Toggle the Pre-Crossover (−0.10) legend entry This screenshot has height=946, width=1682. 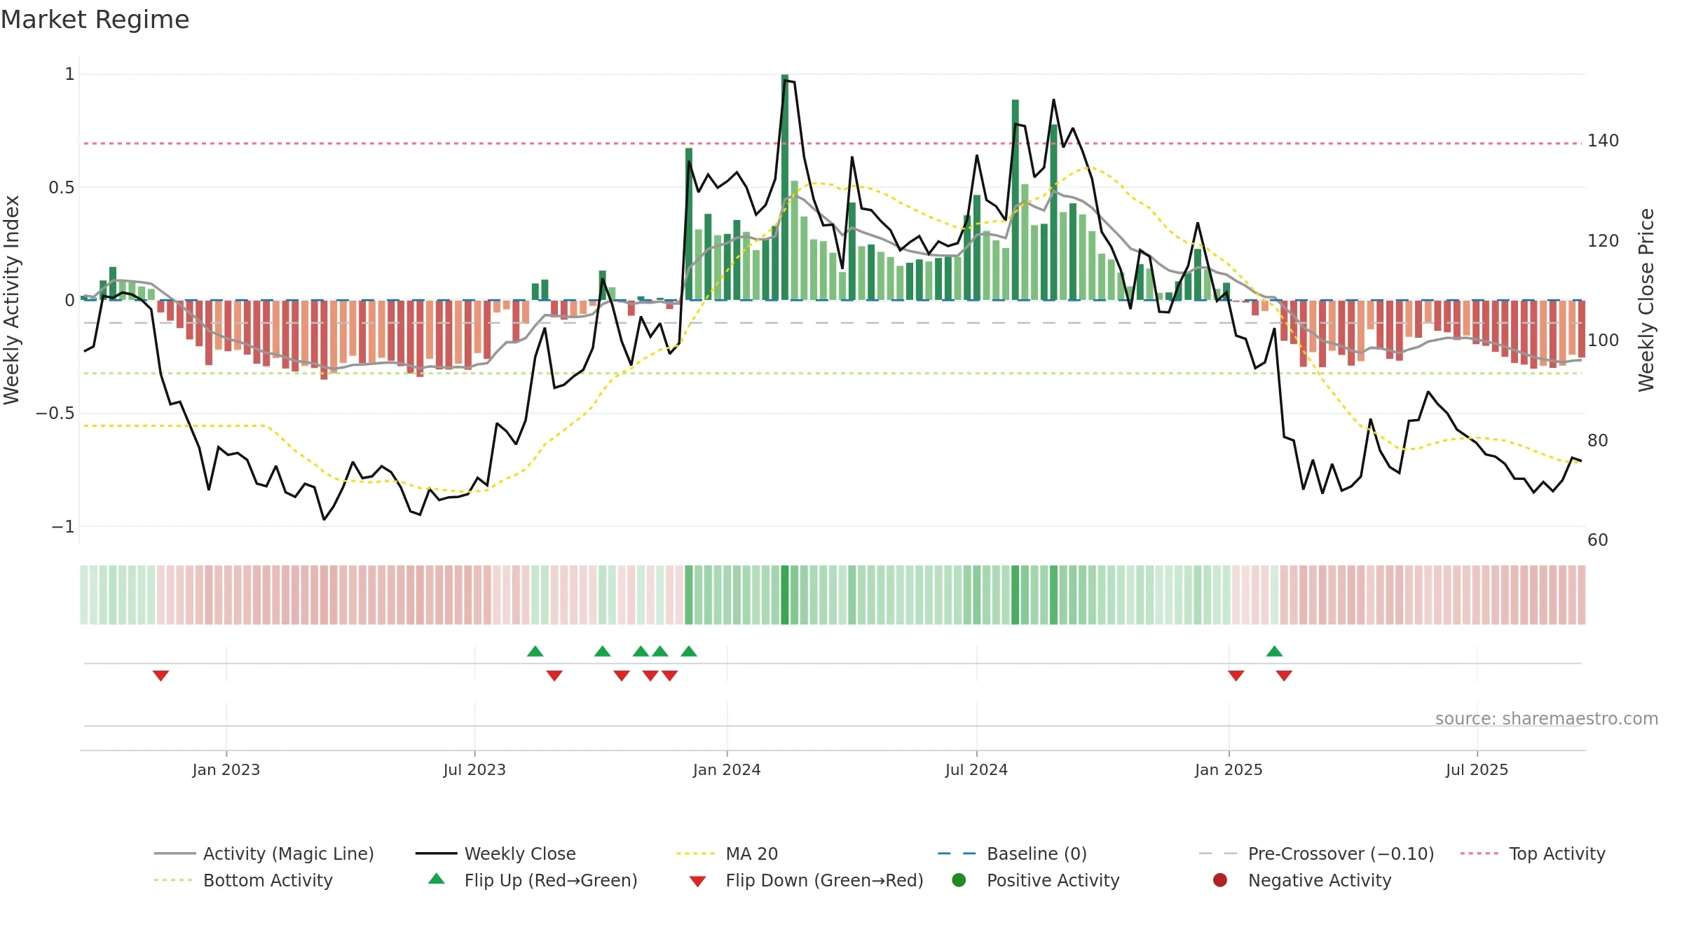click(x=1316, y=854)
